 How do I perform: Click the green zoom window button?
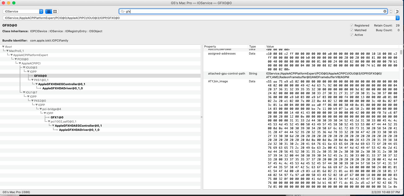(14, 3)
